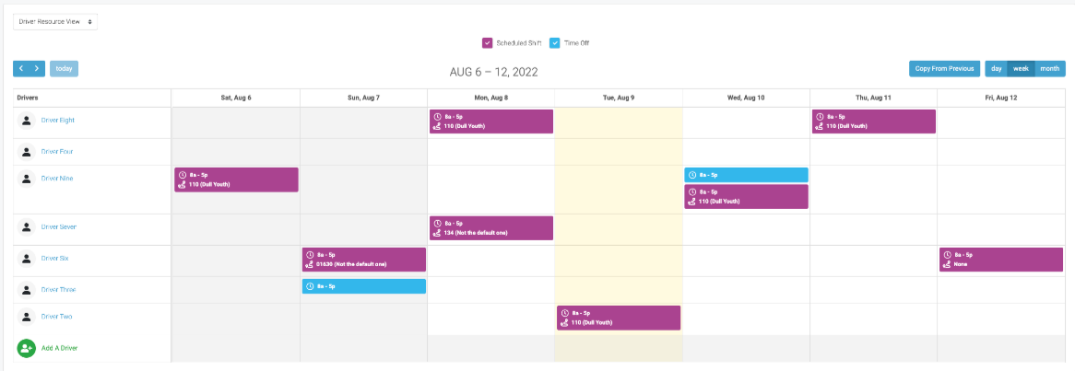Switch to the day view tab
The height and width of the screenshot is (371, 1075).
point(996,68)
